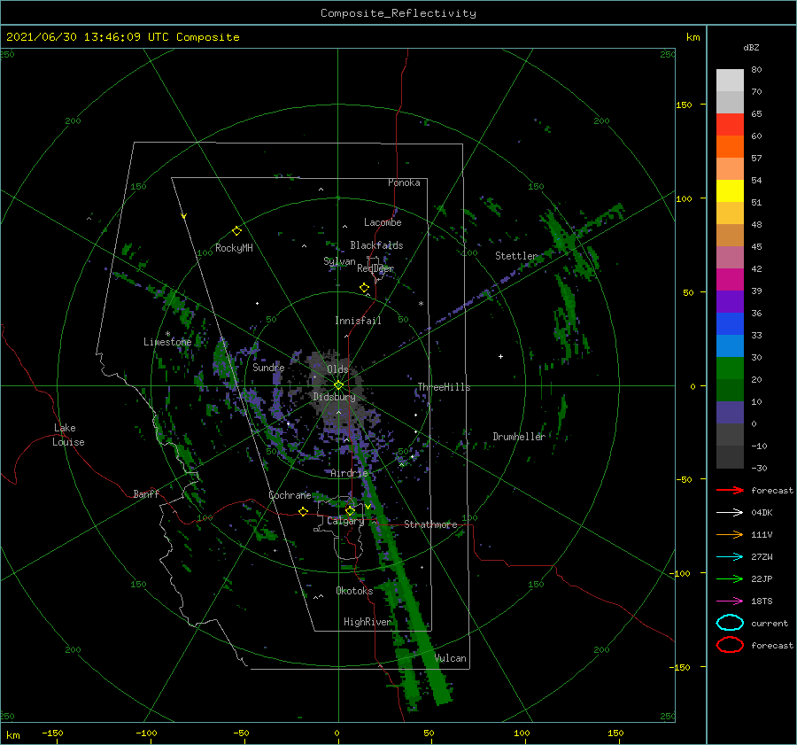Click the Drumheller town label
This screenshot has height=745, width=797.
tap(519, 437)
